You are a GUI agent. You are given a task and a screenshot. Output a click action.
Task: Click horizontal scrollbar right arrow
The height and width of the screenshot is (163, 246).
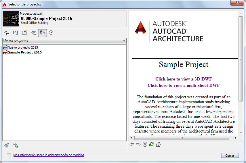tap(236, 138)
